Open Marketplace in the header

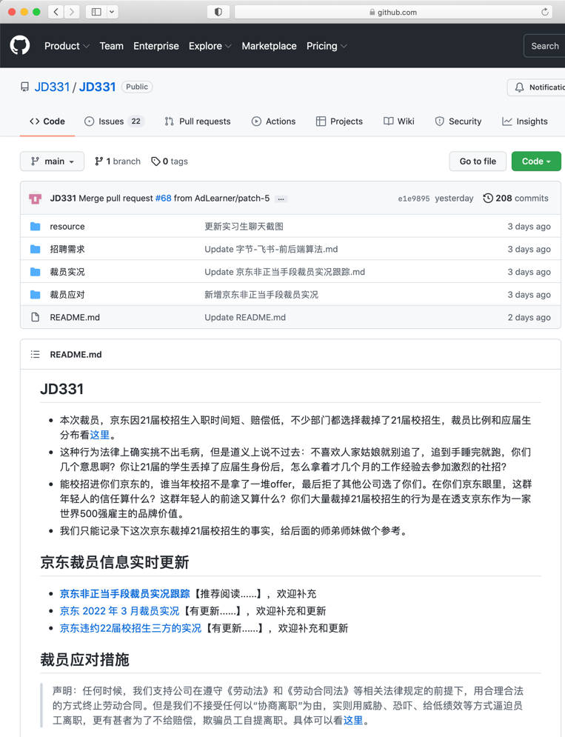(x=269, y=46)
